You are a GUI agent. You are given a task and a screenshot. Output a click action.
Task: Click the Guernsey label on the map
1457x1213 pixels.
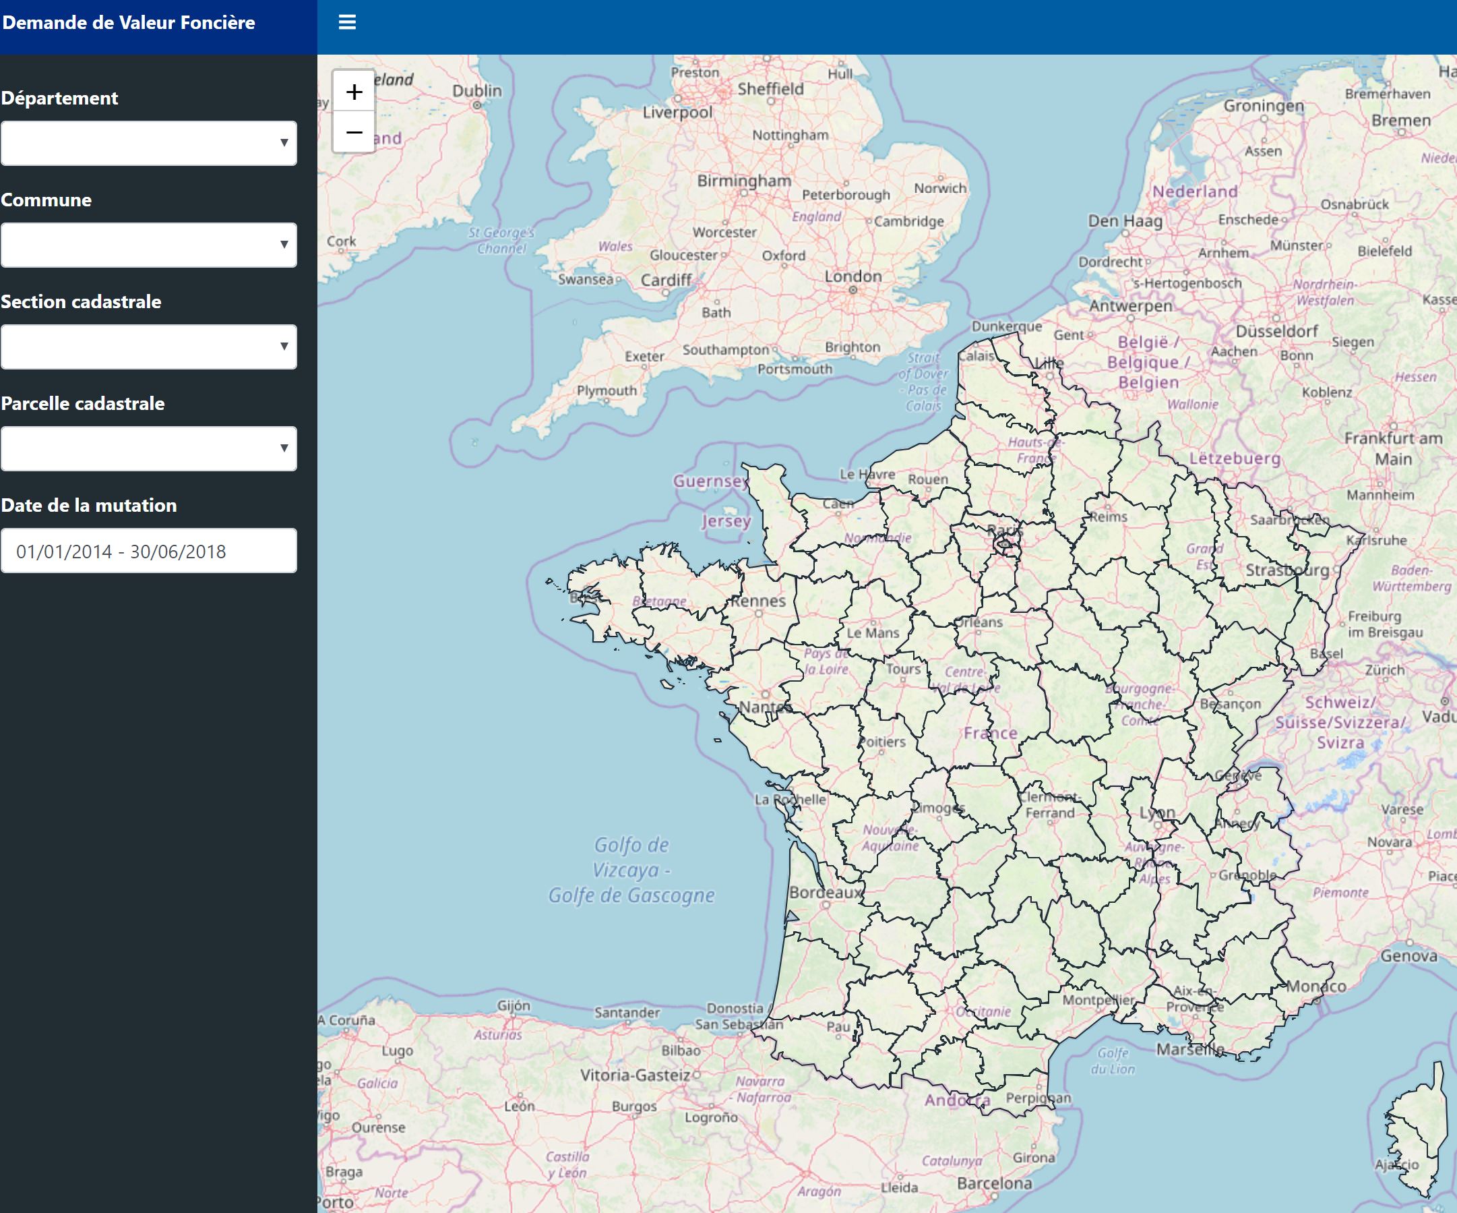710,481
